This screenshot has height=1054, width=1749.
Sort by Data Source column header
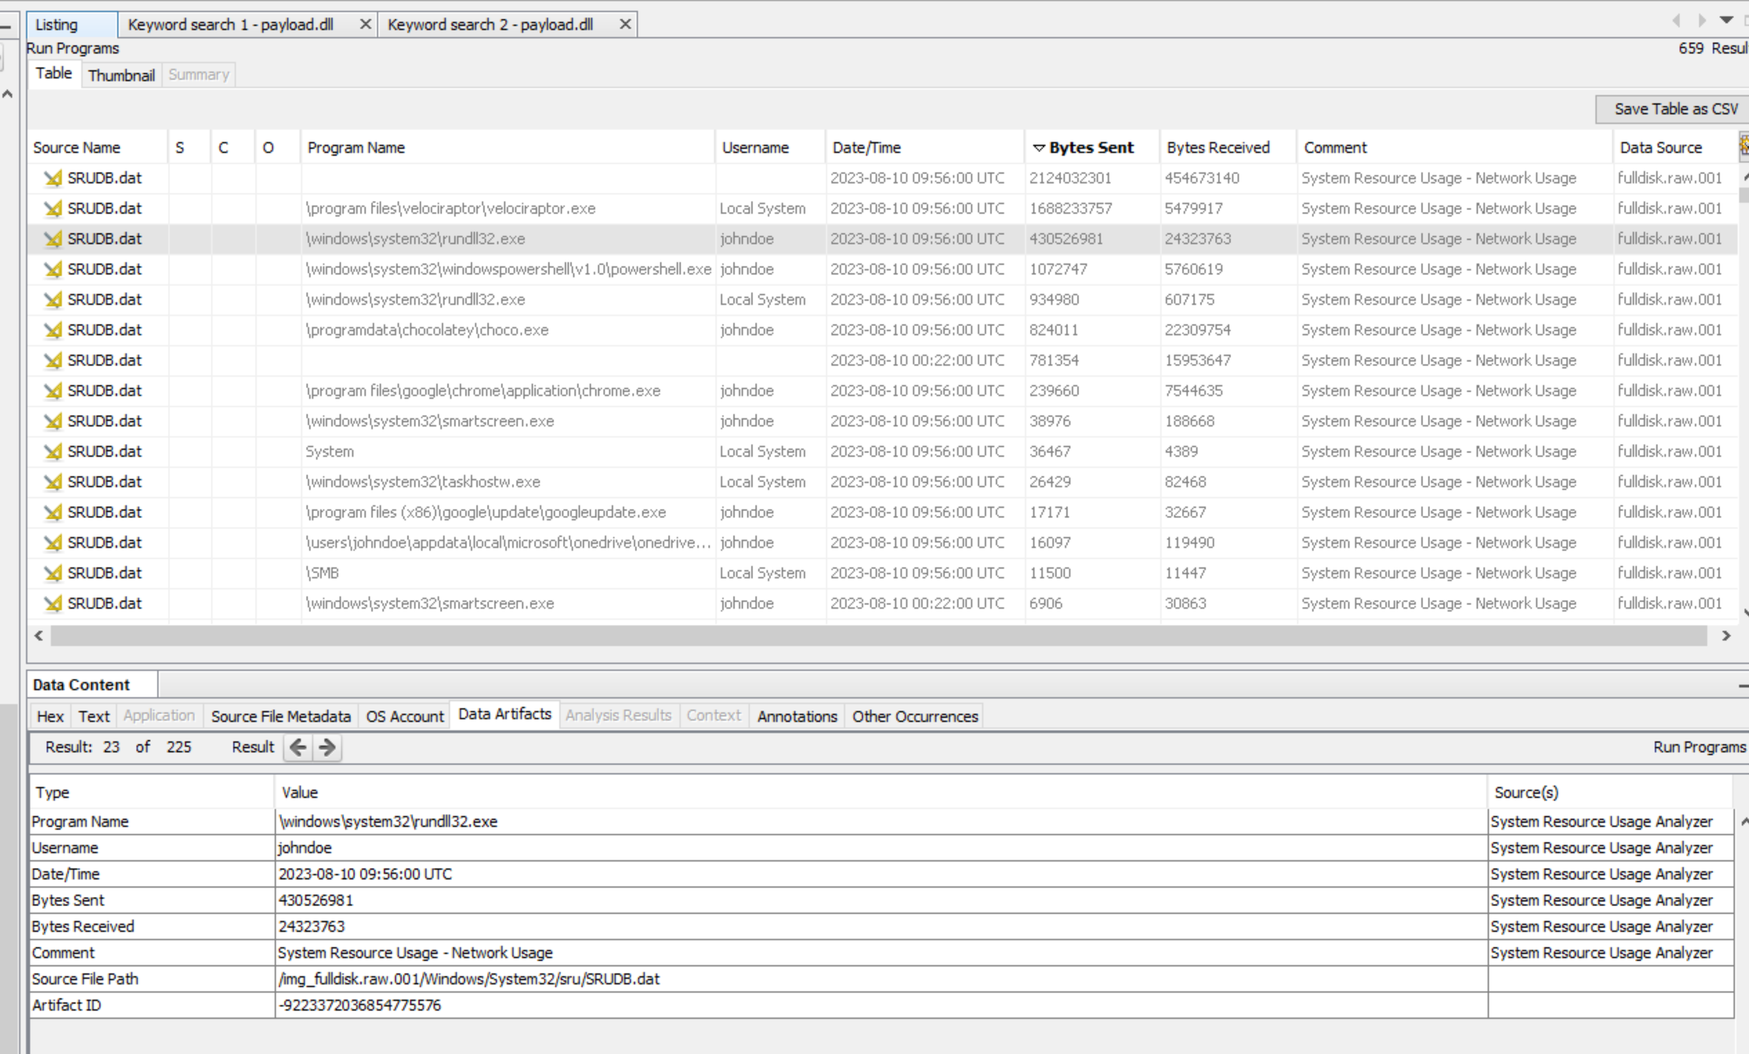click(1675, 147)
